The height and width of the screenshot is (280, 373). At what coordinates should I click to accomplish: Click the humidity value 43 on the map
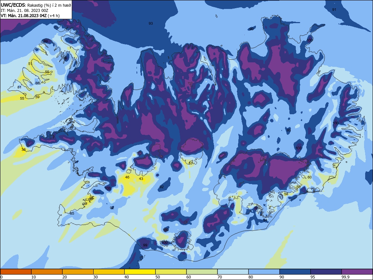(141, 178)
